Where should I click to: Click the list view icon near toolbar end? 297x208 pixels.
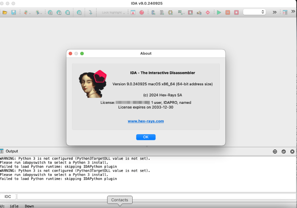pos(285,13)
